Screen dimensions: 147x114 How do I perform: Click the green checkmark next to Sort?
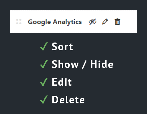click(x=44, y=46)
